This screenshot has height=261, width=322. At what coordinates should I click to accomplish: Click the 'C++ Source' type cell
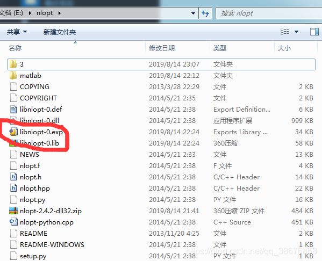232,222
